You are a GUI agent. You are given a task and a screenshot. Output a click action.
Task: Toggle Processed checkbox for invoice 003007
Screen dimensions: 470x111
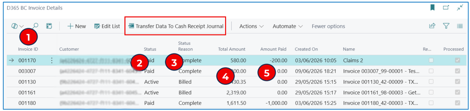pyautogui.click(x=458, y=71)
